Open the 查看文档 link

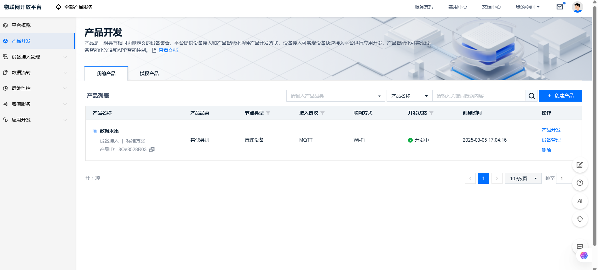point(168,50)
